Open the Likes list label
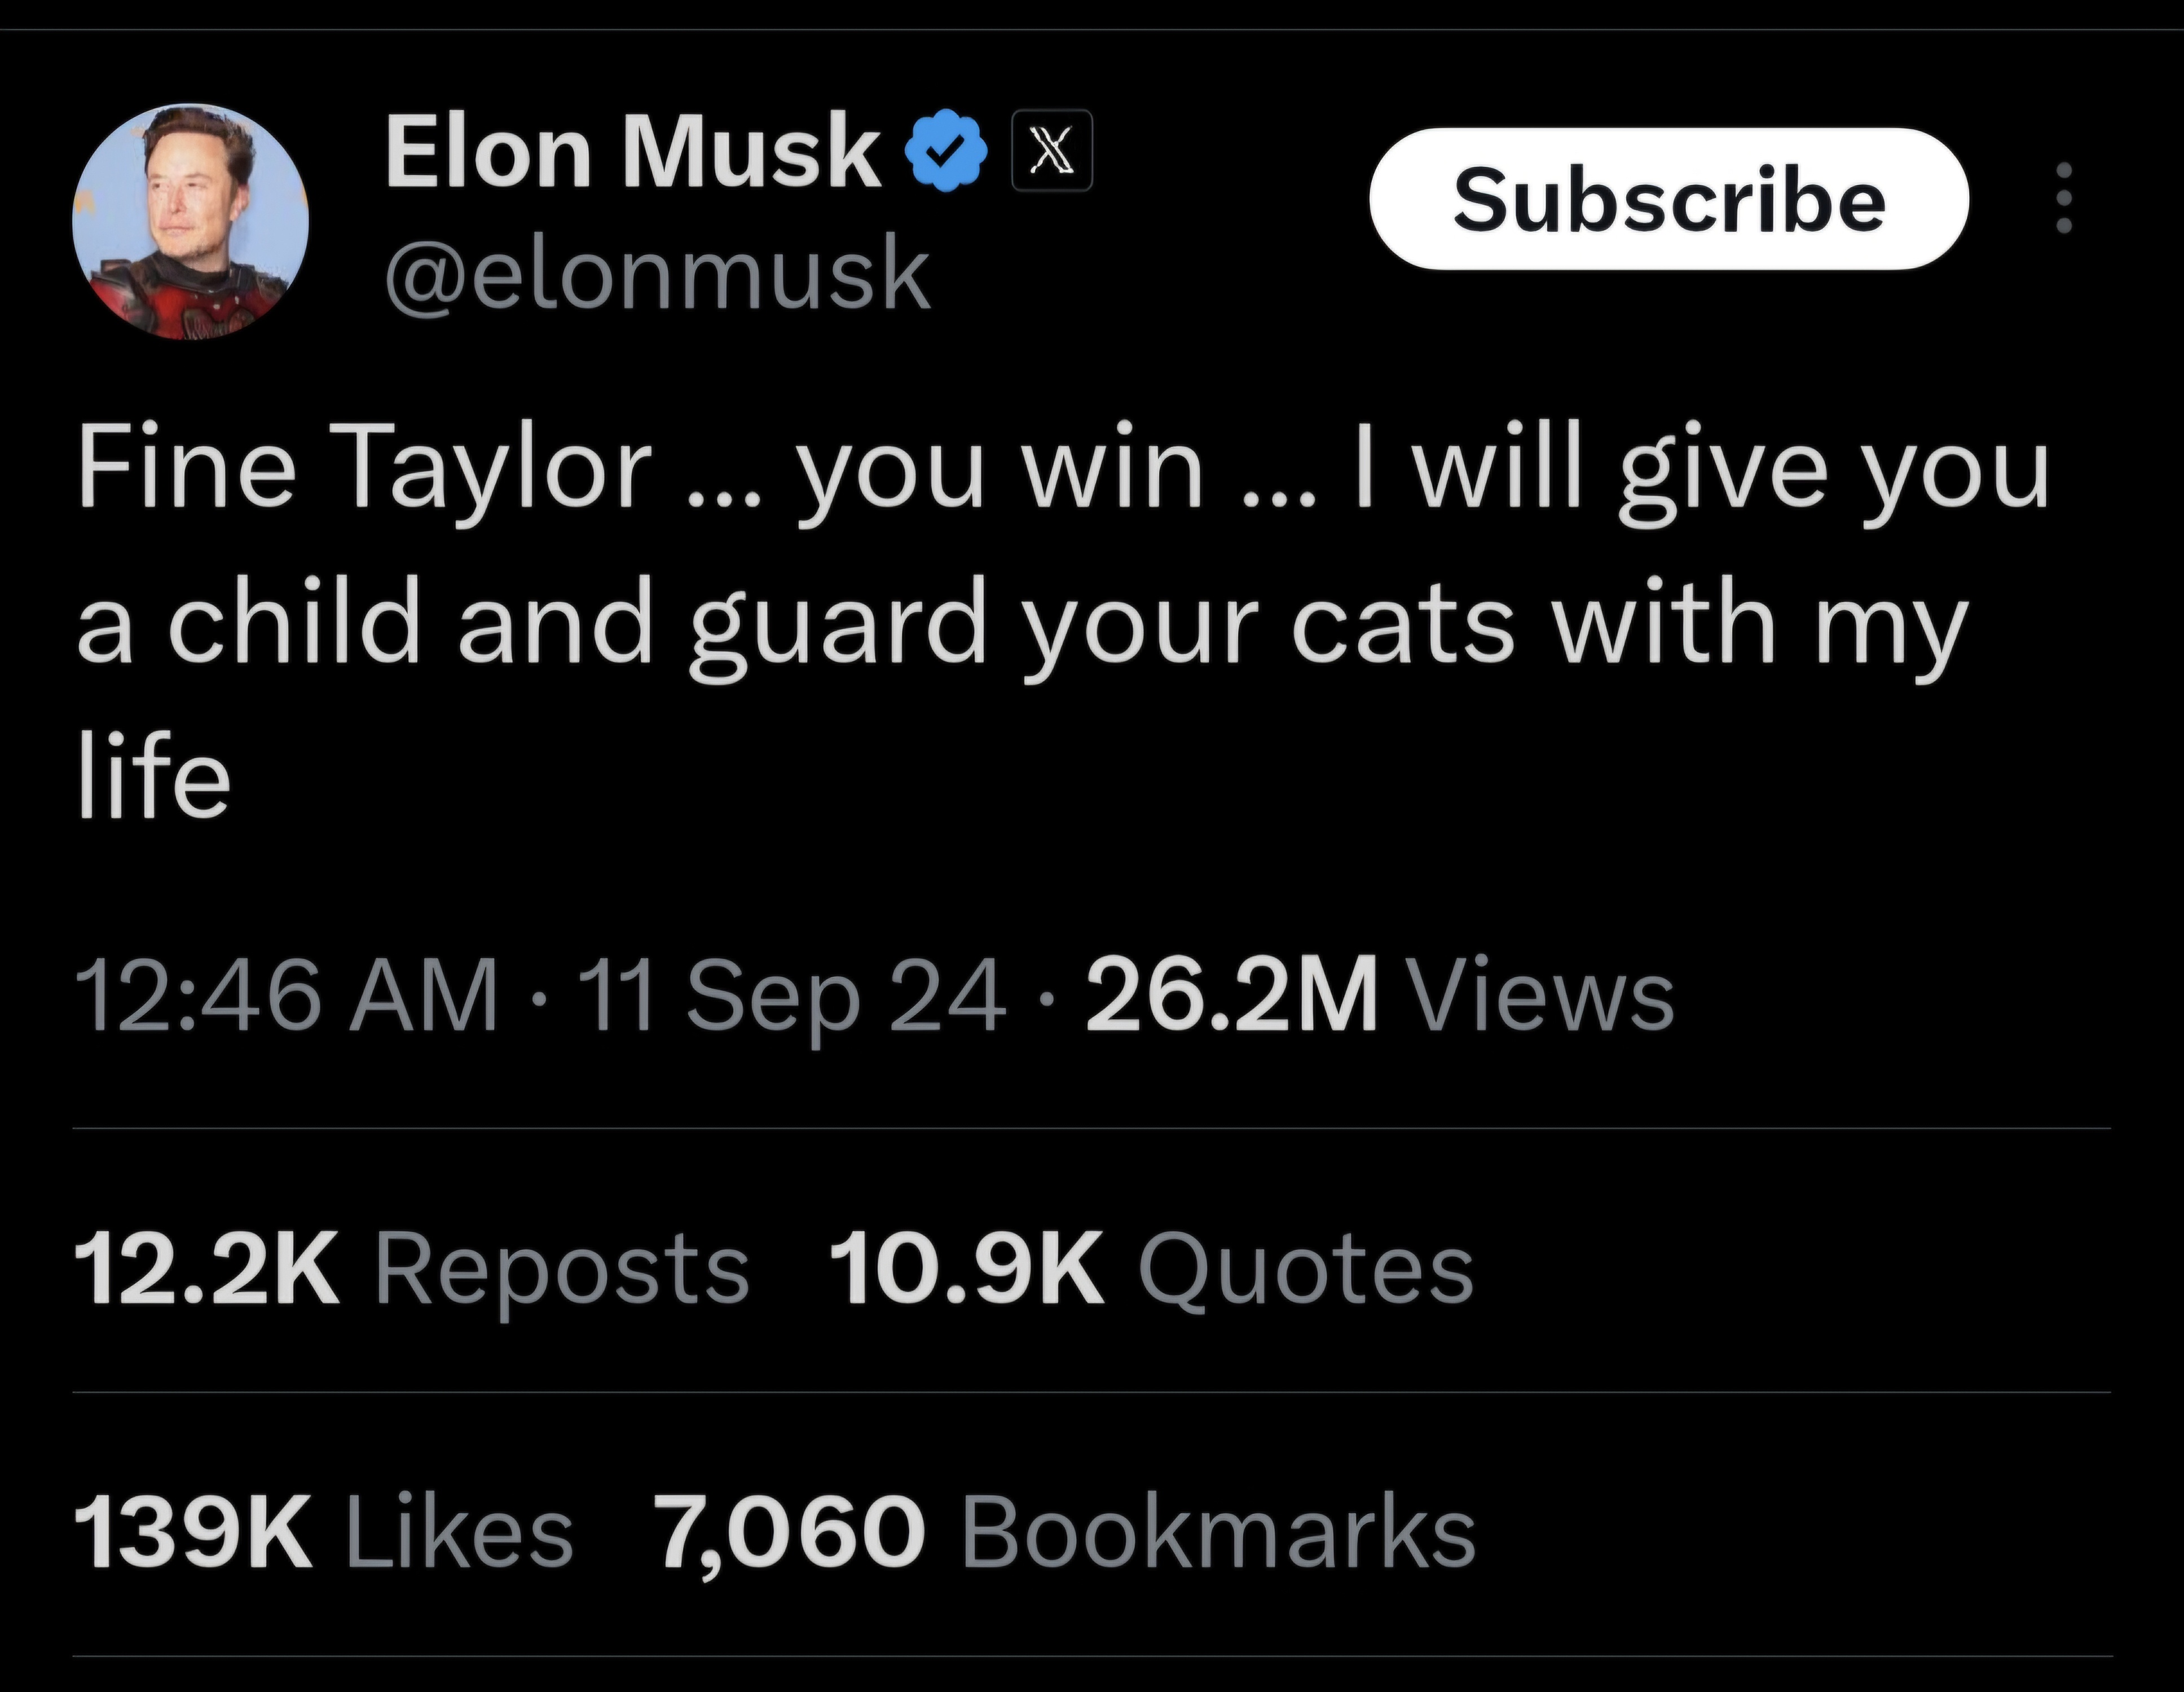 (459, 1531)
